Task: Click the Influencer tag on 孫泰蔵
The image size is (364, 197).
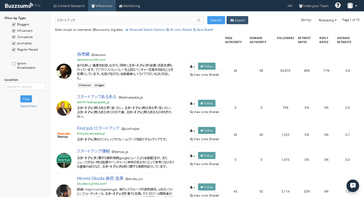Action: coord(85,85)
